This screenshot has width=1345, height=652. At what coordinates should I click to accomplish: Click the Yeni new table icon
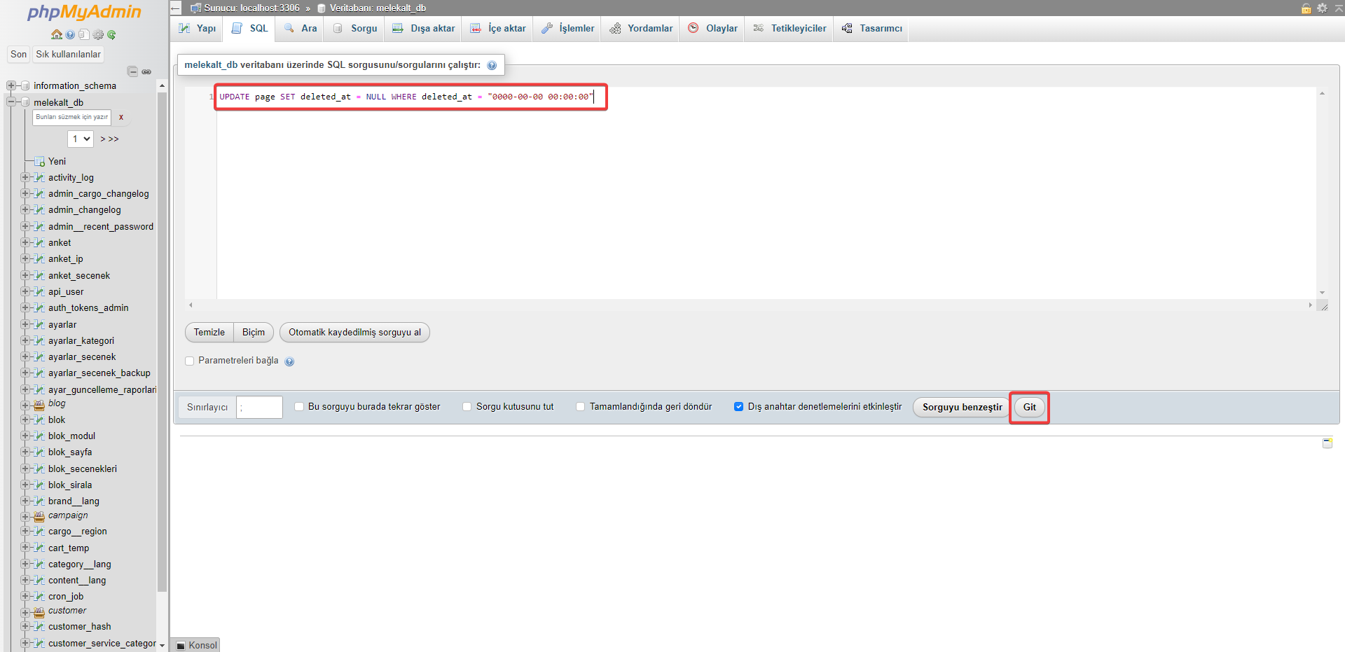click(40, 162)
